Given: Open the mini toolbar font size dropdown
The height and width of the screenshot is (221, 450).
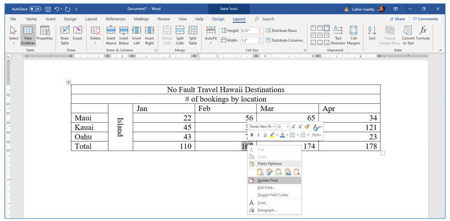Looking at the screenshot, I should (288, 127).
